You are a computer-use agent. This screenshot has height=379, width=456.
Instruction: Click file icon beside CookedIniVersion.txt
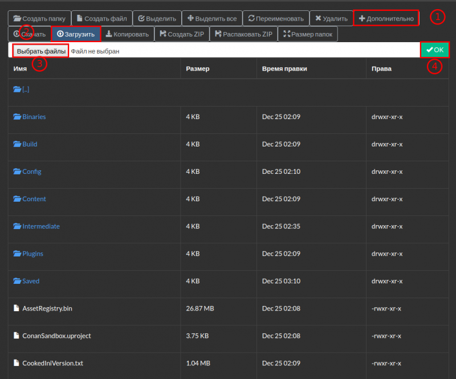coord(17,362)
